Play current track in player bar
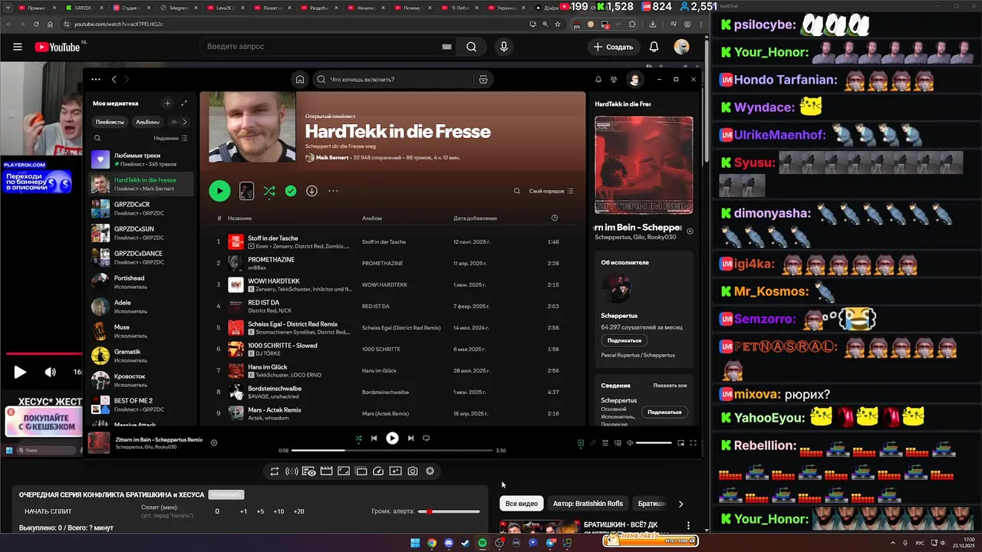This screenshot has width=982, height=552. pos(392,439)
